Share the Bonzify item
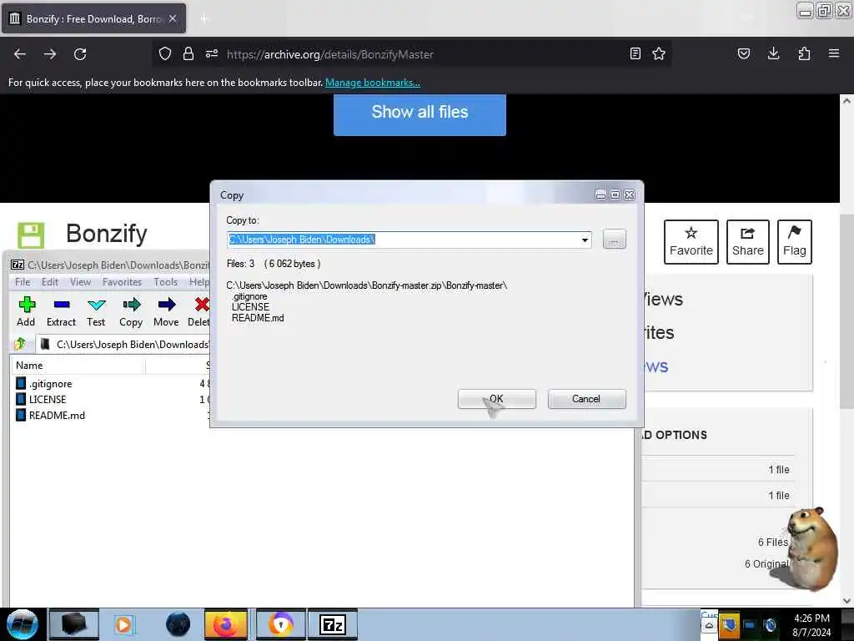The width and height of the screenshot is (854, 641). pos(748,242)
